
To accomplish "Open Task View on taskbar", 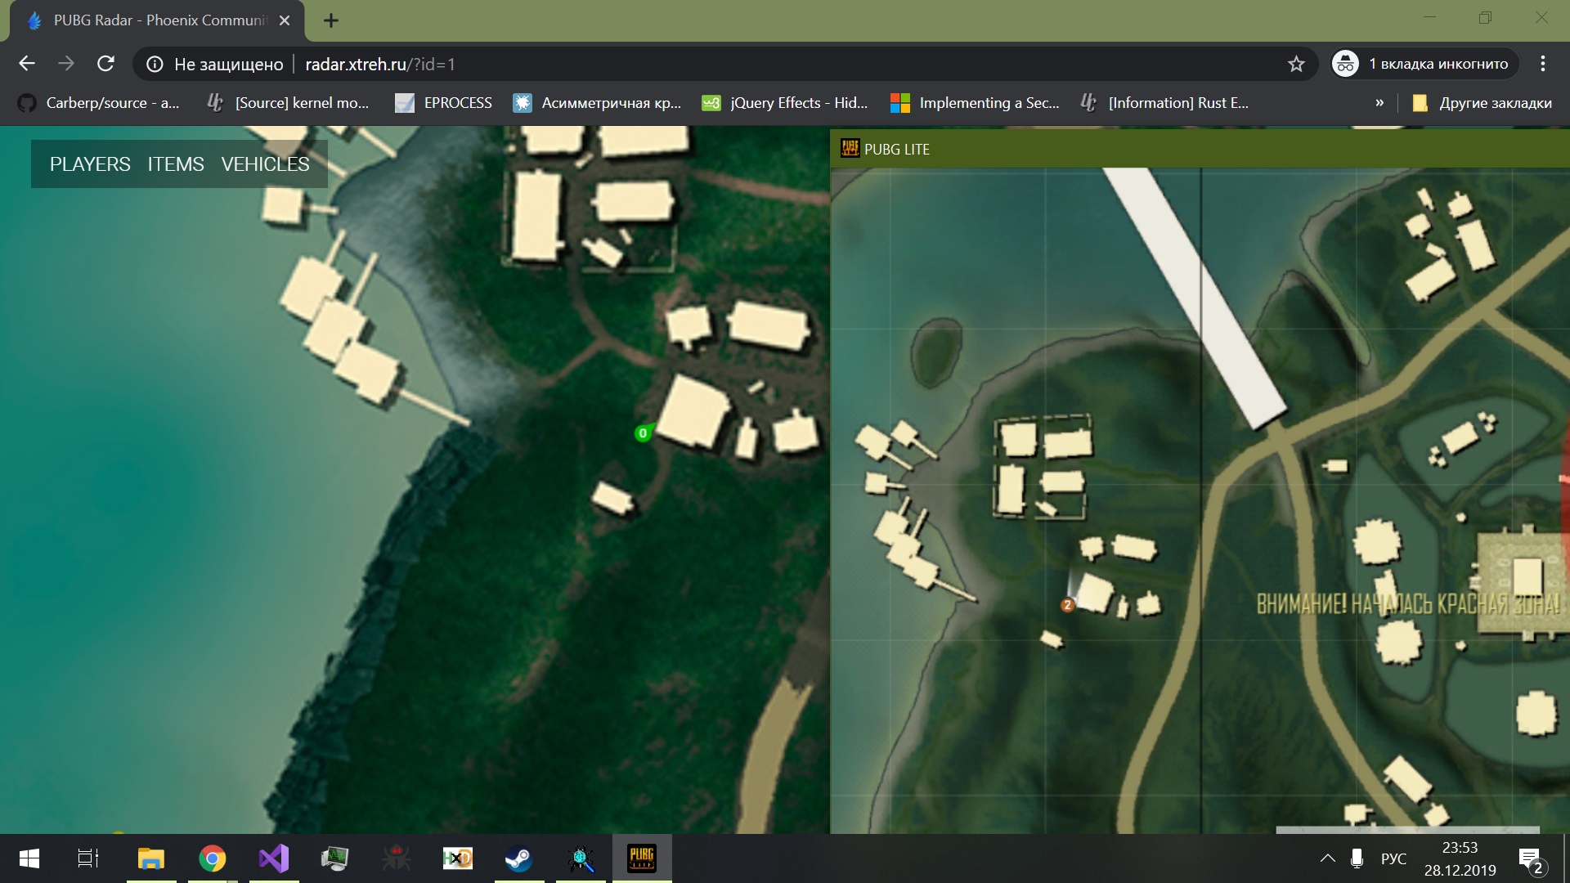I will [x=88, y=858].
